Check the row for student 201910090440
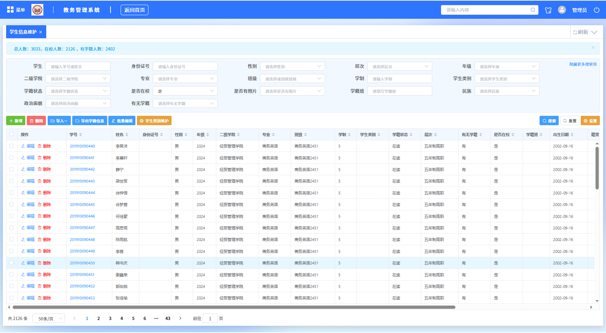Image resolution: width=606 pixels, height=333 pixels. 11,146
